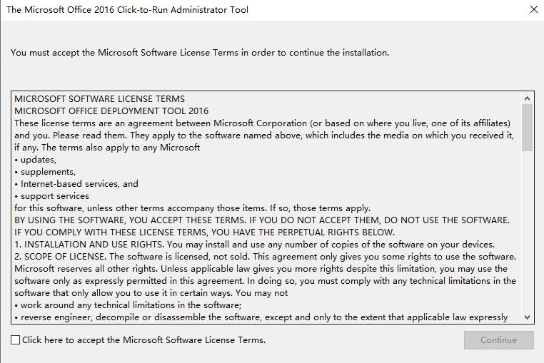Click the "Click here to accept" label text
Image resolution: width=544 pixels, height=363 pixels.
[143, 340]
